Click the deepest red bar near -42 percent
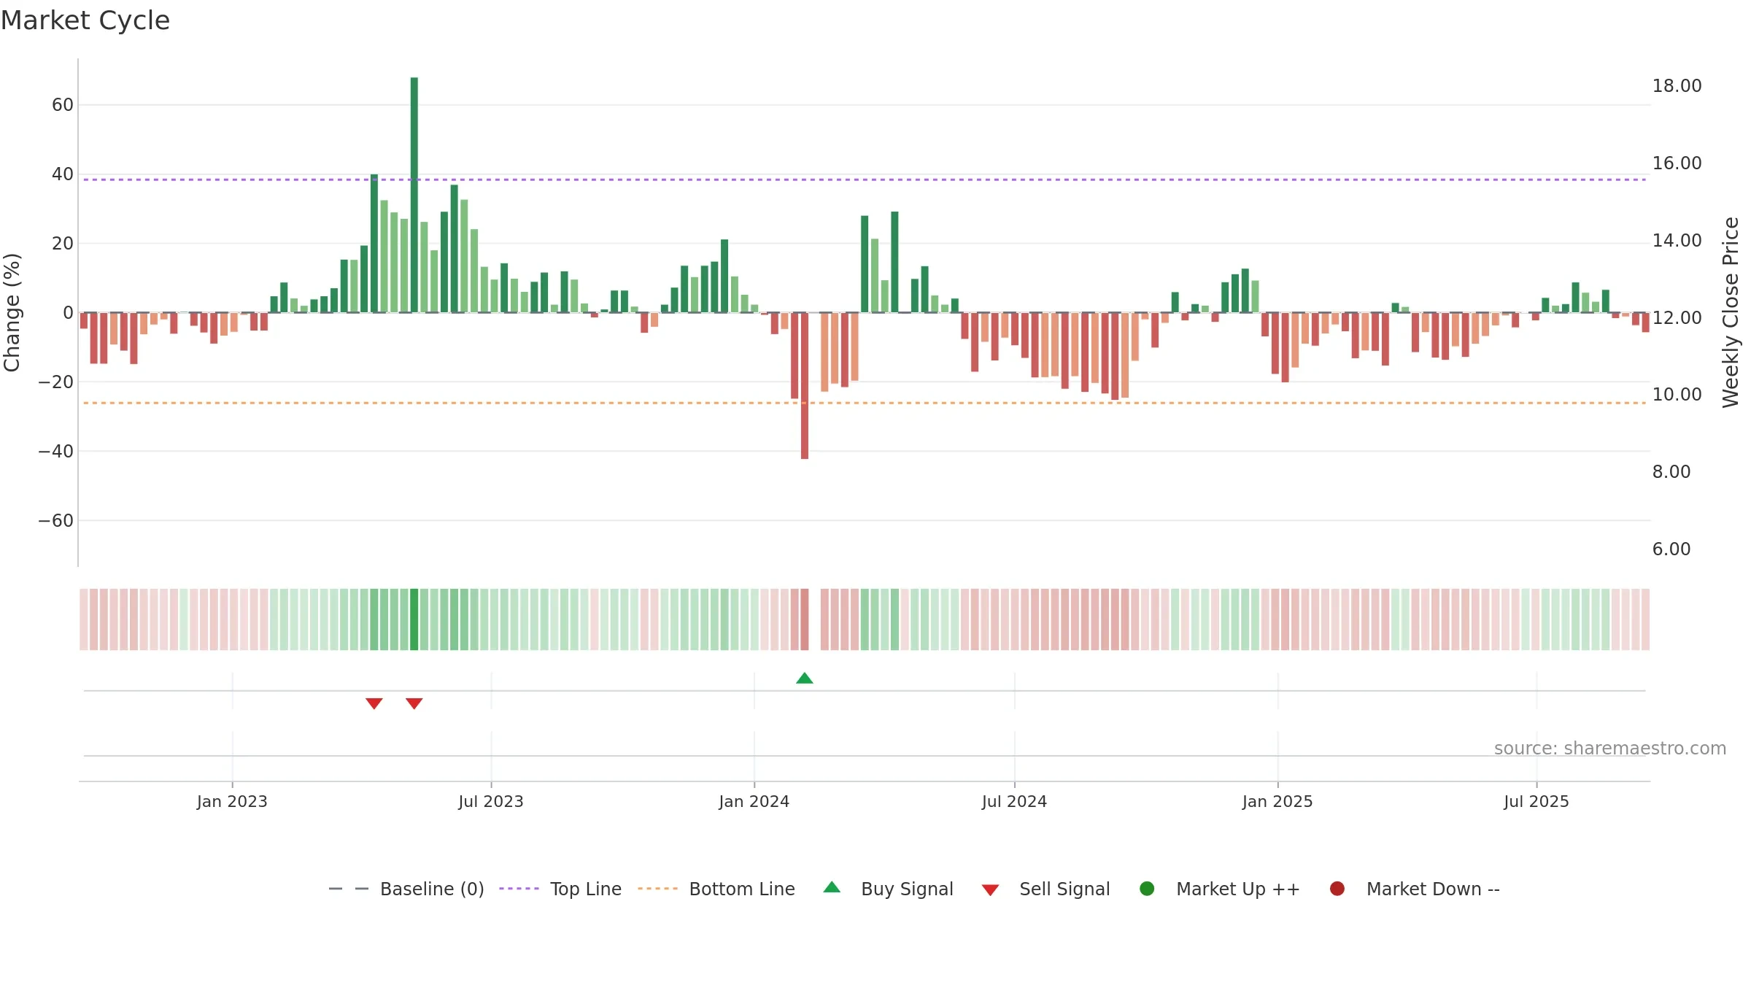 pos(805,385)
